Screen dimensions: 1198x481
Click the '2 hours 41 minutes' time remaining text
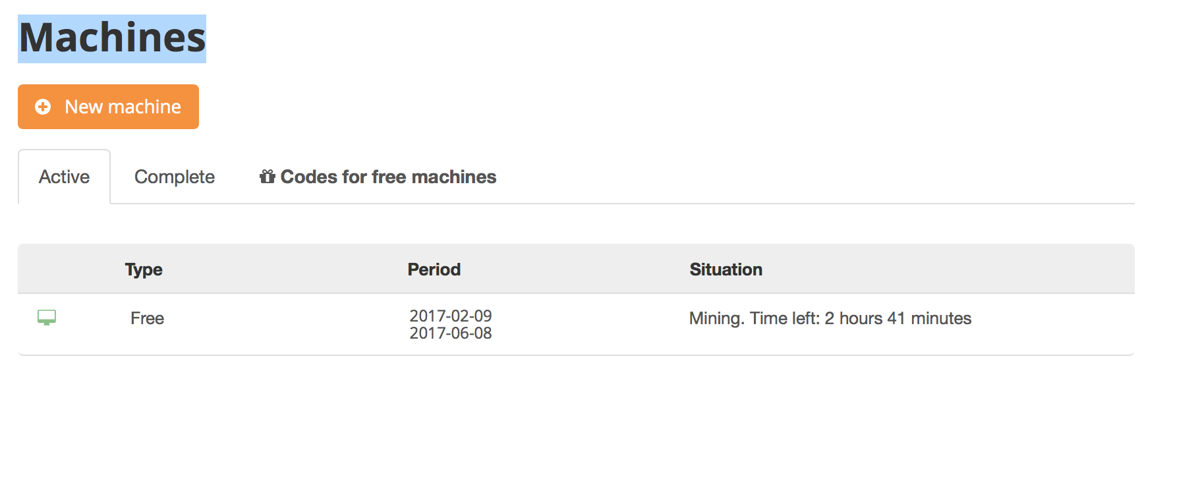(x=898, y=318)
